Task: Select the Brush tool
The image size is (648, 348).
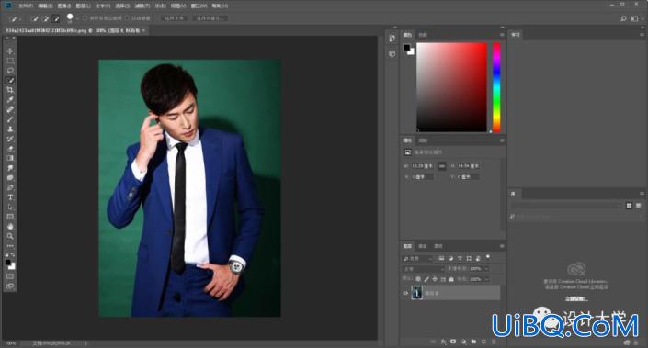Action: coord(10,119)
